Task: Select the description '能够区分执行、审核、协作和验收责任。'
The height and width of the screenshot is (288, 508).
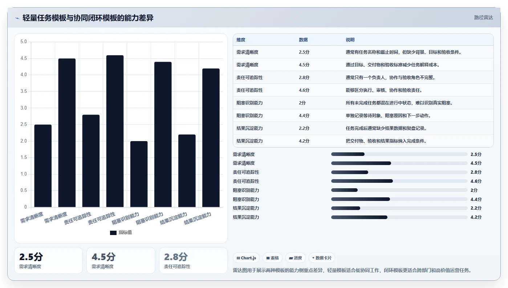Action: pos(384,90)
